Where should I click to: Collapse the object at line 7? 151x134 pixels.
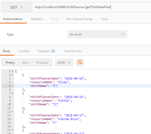pos(13,93)
